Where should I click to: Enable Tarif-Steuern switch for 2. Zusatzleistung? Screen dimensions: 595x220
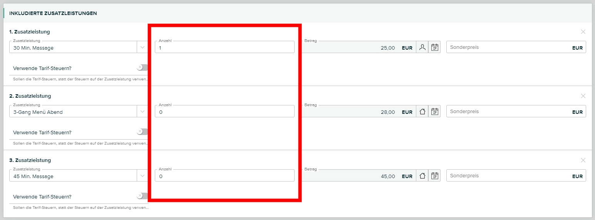pyautogui.click(x=142, y=132)
